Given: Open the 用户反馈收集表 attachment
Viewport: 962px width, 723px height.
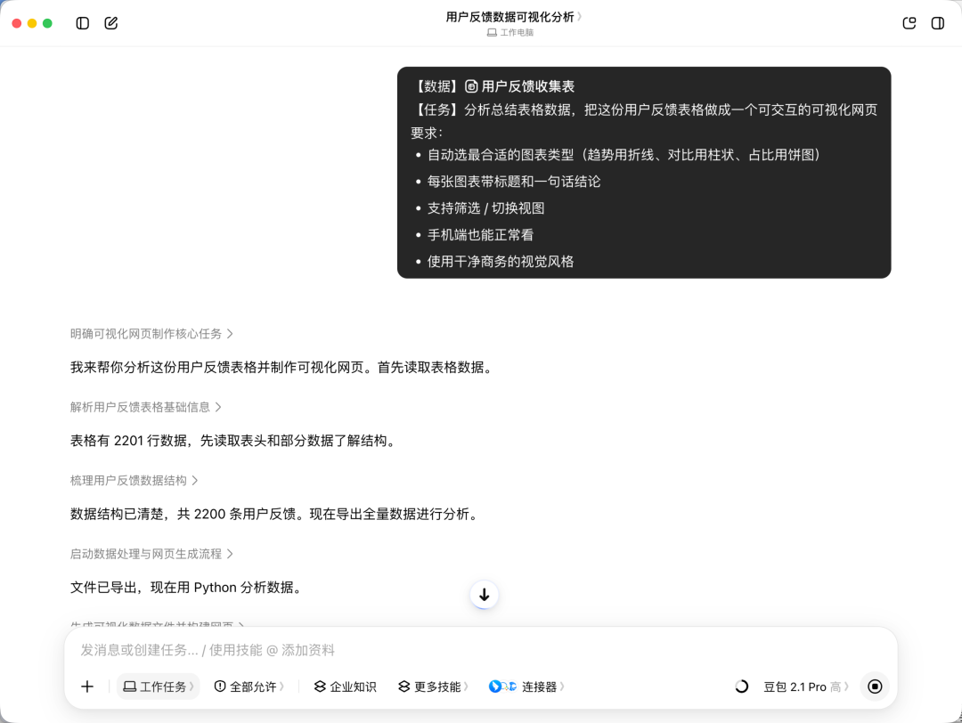Looking at the screenshot, I should point(519,86).
